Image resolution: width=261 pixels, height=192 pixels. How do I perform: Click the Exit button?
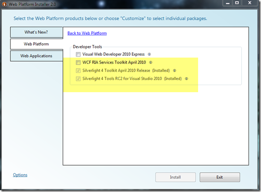[x=220, y=177]
